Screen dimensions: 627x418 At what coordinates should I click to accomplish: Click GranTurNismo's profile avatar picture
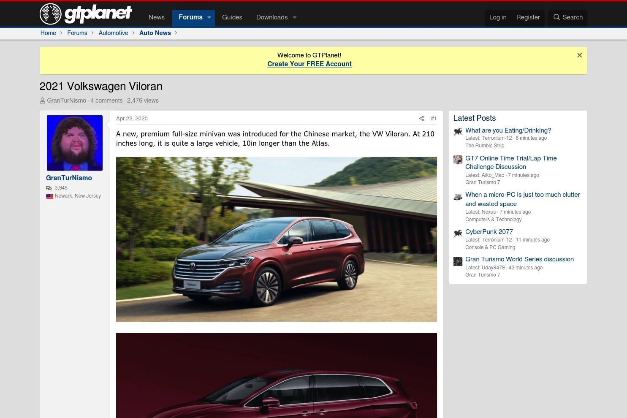click(74, 143)
